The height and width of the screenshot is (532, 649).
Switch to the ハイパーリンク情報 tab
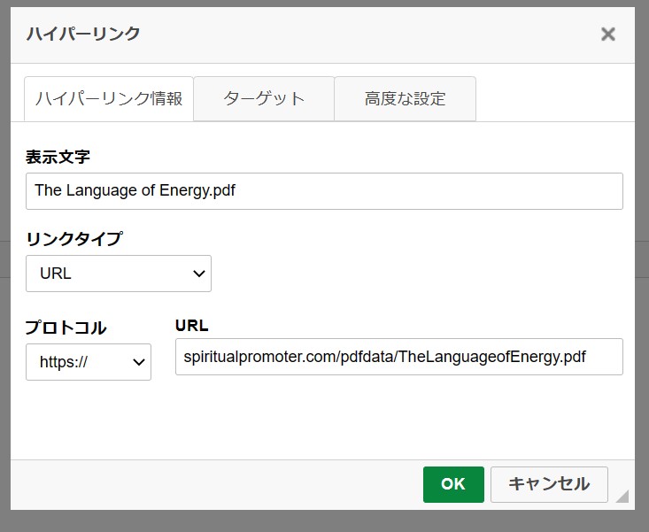[x=109, y=99]
